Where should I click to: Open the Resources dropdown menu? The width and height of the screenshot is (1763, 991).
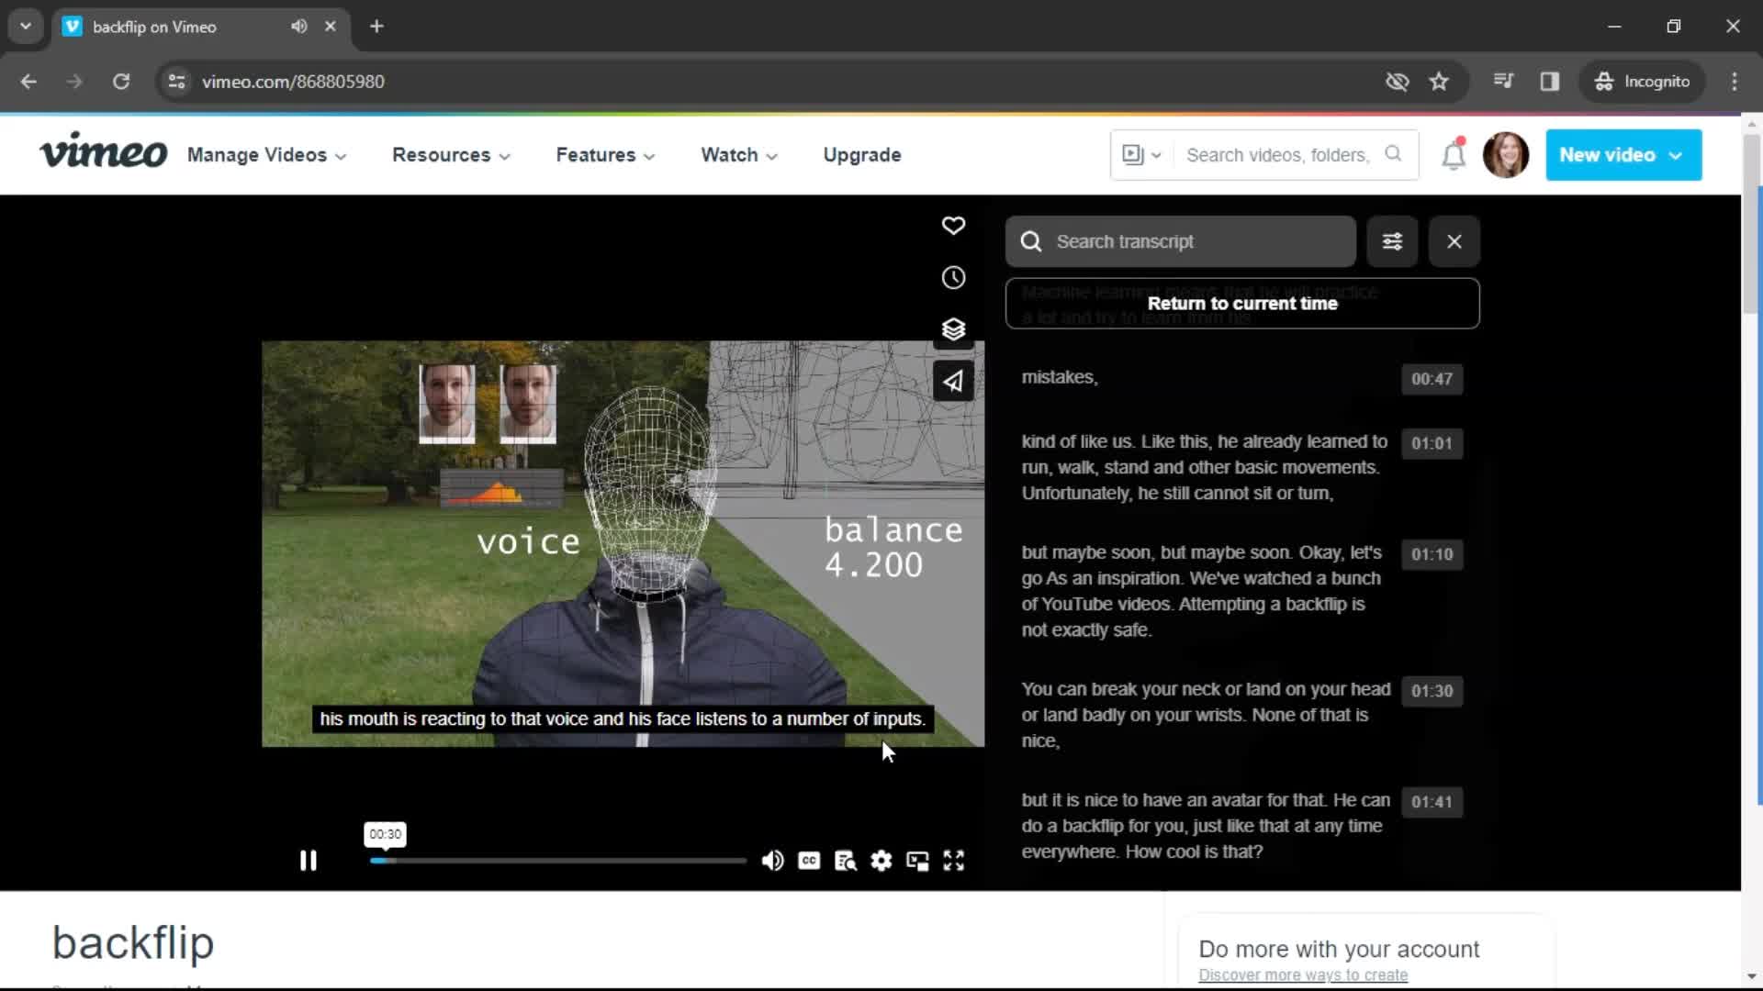(449, 155)
